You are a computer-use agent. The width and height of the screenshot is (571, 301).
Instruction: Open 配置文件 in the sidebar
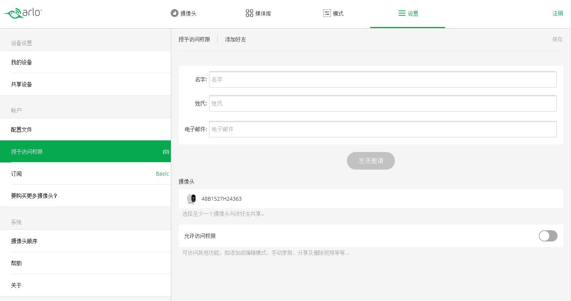pyautogui.click(x=85, y=130)
